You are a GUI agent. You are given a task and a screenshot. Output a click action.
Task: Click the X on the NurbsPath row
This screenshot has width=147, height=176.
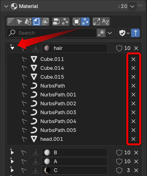(133, 86)
